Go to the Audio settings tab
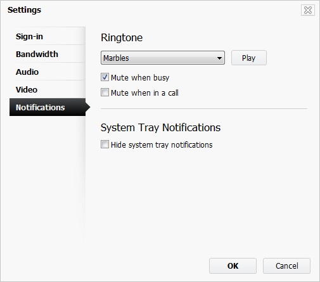 pos(48,72)
